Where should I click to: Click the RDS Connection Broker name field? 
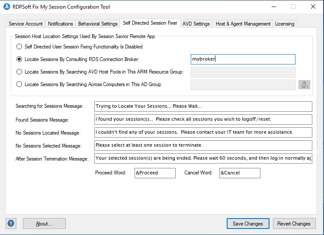coord(243,59)
